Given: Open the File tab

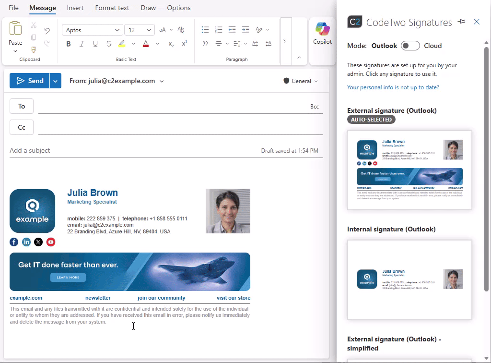Looking at the screenshot, I should click(x=13, y=8).
